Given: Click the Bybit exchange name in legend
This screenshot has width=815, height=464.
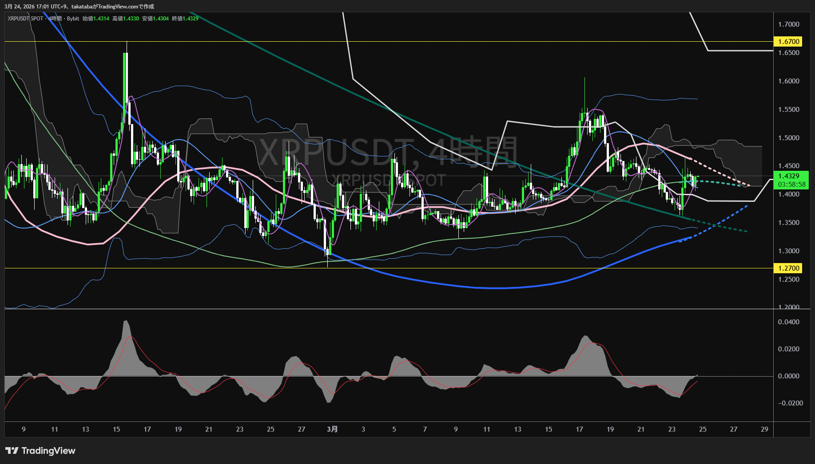Looking at the screenshot, I should click(73, 19).
